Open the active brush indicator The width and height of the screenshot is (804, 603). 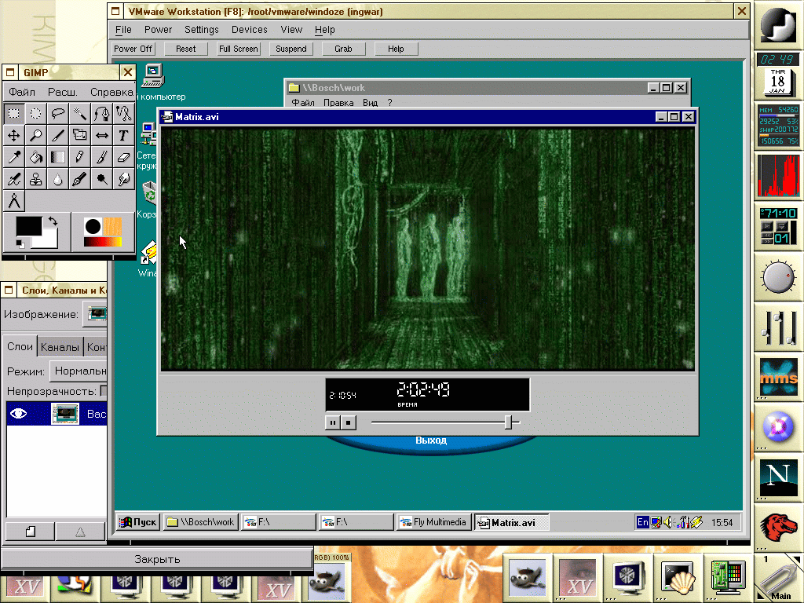point(93,226)
